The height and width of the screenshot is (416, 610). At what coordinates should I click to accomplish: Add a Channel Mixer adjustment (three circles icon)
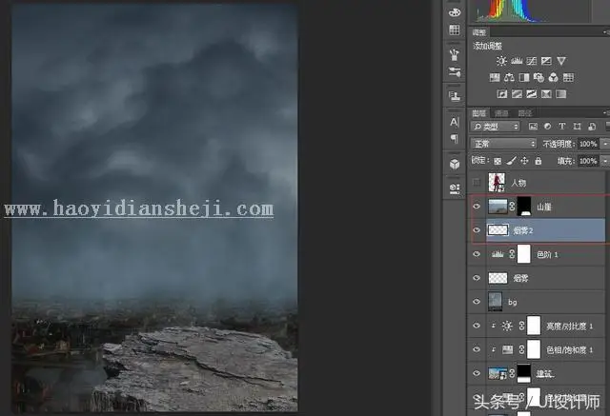click(553, 78)
